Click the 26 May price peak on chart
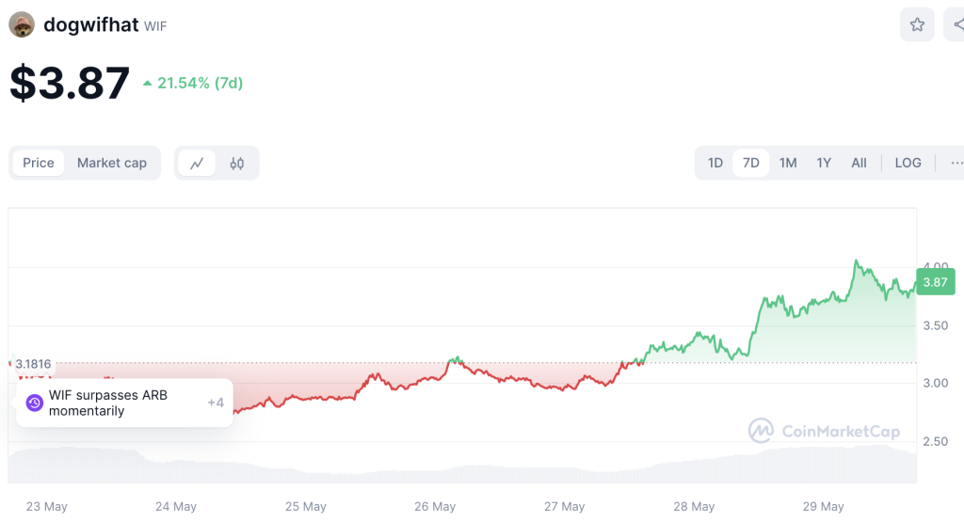Viewport: 964px width, 522px height. (456, 358)
